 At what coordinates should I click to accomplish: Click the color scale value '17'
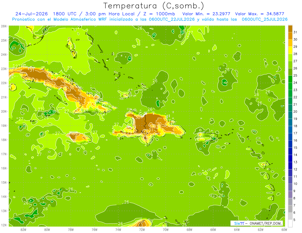[295, 133]
